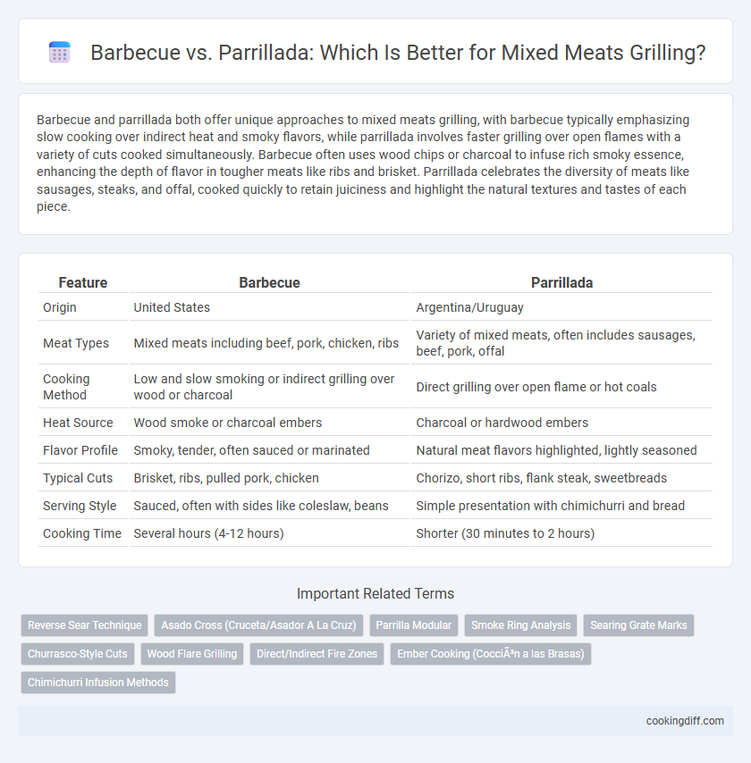The image size is (751, 763).
Task: Click the Cooking Time row label
Action: pos(82,533)
